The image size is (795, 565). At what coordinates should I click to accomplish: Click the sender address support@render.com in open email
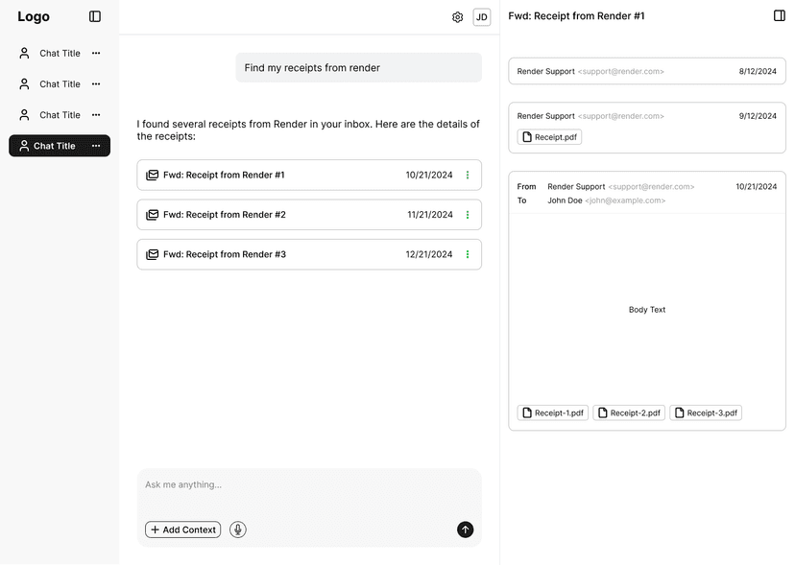click(651, 187)
